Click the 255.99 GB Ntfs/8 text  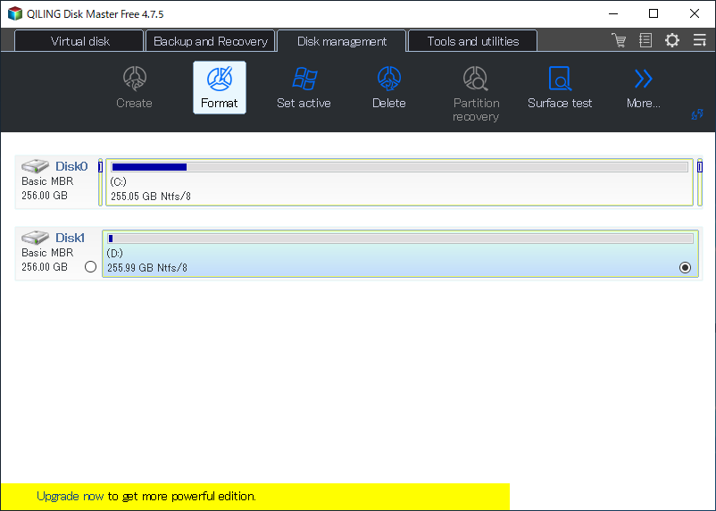tap(147, 268)
